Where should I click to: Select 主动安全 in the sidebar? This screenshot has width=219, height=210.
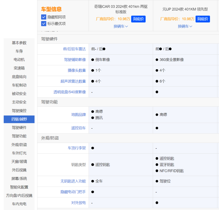click(x=19, y=102)
